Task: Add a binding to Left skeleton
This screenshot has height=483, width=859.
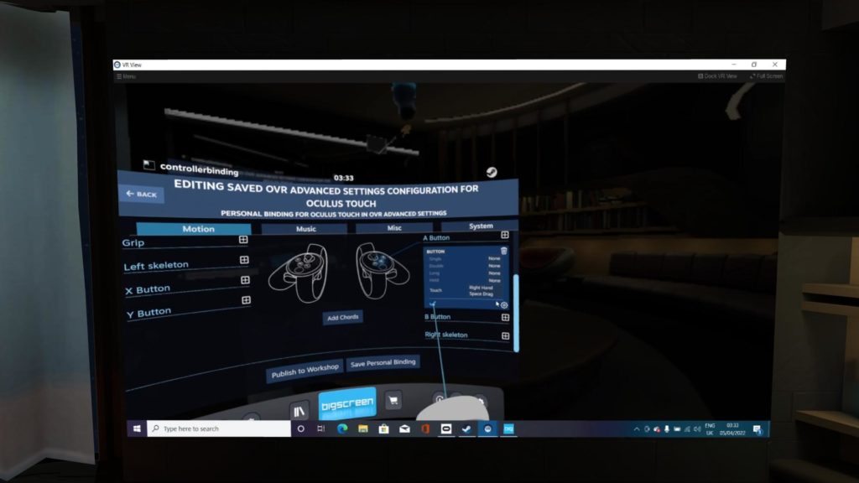Action: 244,260
